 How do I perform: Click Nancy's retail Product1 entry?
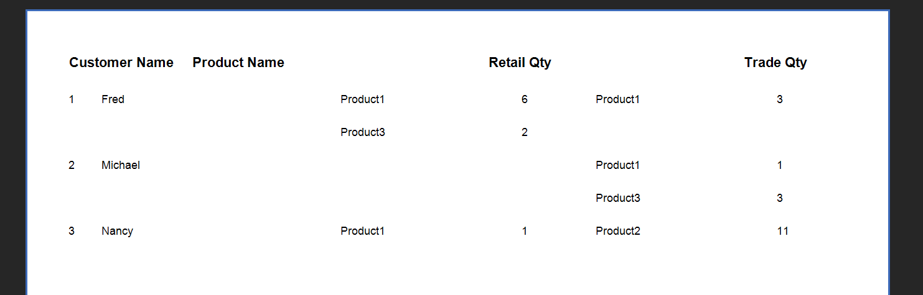pos(362,231)
